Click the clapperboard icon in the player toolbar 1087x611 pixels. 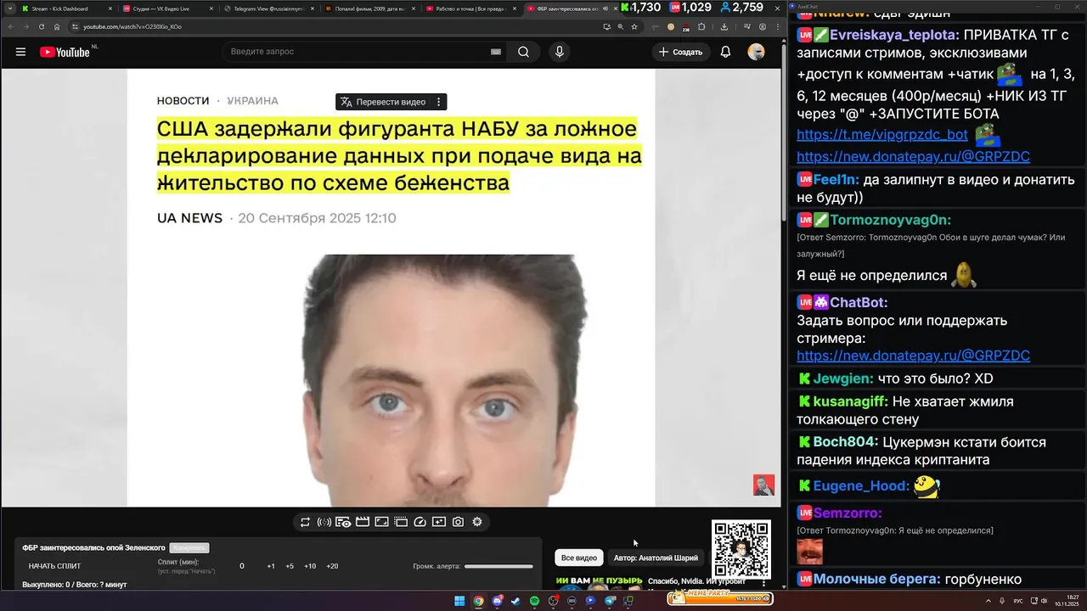coord(363,522)
